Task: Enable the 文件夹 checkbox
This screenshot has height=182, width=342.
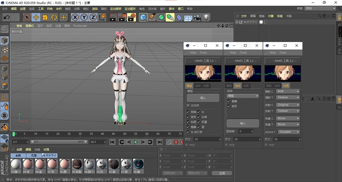Action: [x=188, y=105]
